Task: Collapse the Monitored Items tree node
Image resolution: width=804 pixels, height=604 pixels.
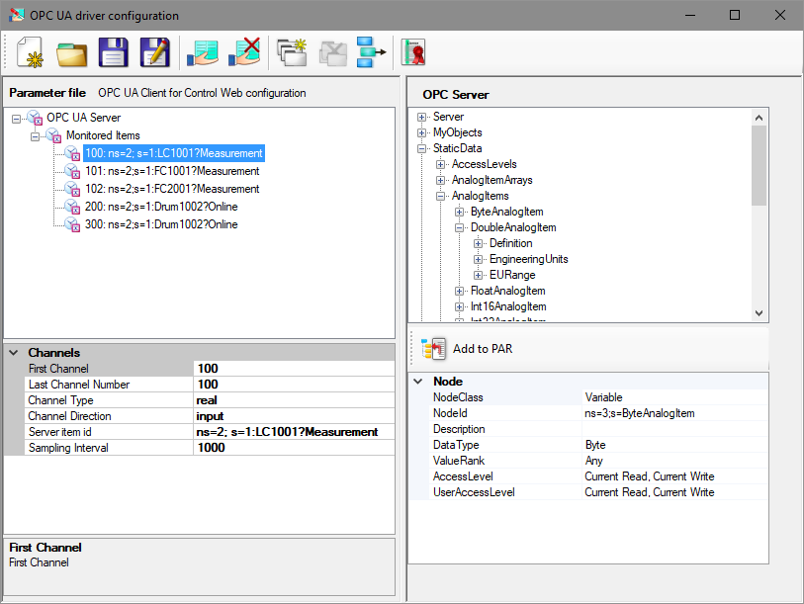Action: (35, 136)
